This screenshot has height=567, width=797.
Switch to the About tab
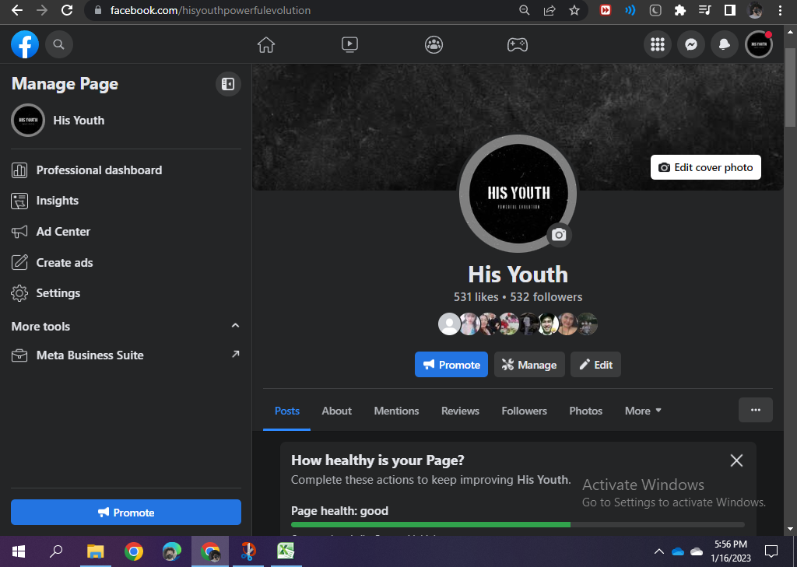point(336,411)
